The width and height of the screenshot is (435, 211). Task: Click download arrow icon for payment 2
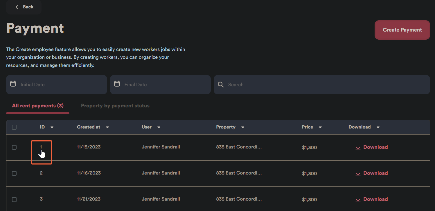pyautogui.click(x=358, y=173)
